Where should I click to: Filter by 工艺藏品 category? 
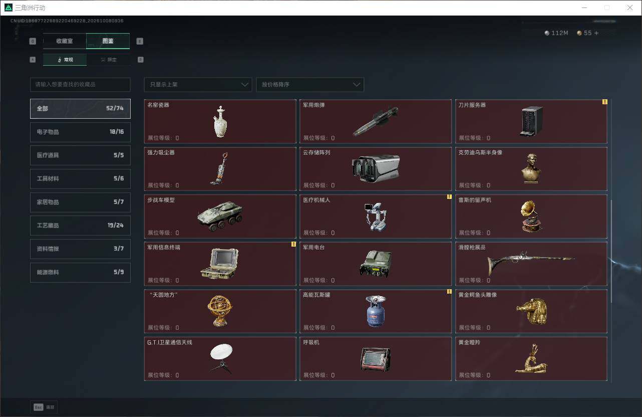[x=80, y=226]
